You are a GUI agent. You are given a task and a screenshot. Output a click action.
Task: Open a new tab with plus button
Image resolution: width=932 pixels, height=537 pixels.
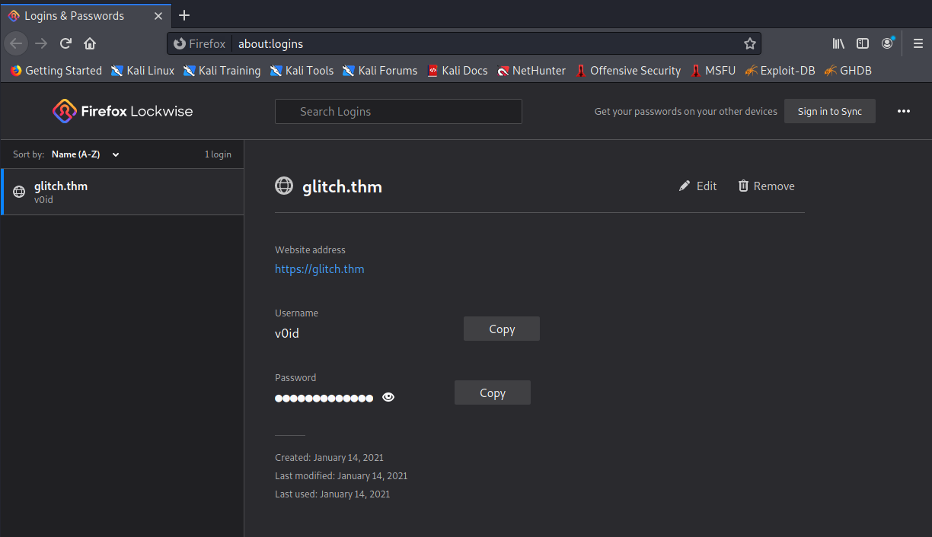pyautogui.click(x=184, y=15)
